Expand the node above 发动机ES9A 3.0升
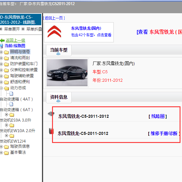Image resolution: width=182 pixels, height=182 pixels. (x=7, y=115)
